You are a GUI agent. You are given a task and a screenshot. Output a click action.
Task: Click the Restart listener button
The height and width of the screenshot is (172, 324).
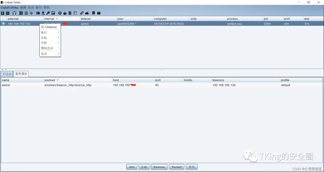coord(177,167)
